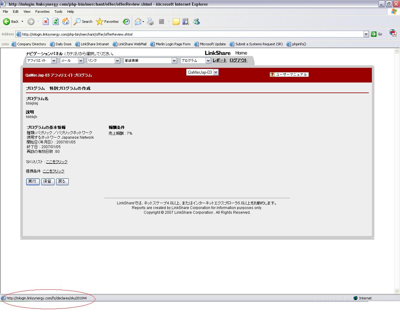Open the address bar URL dropdown

pos(366,34)
